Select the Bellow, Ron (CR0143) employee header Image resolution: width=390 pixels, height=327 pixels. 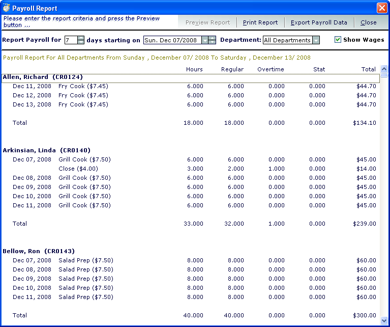click(39, 251)
